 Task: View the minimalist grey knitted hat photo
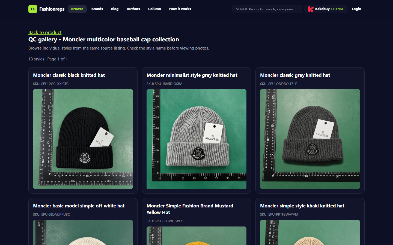click(196, 139)
